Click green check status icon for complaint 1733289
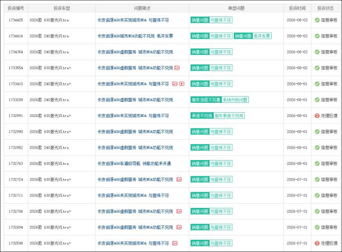Screen dimensions: 342x252 317,100
